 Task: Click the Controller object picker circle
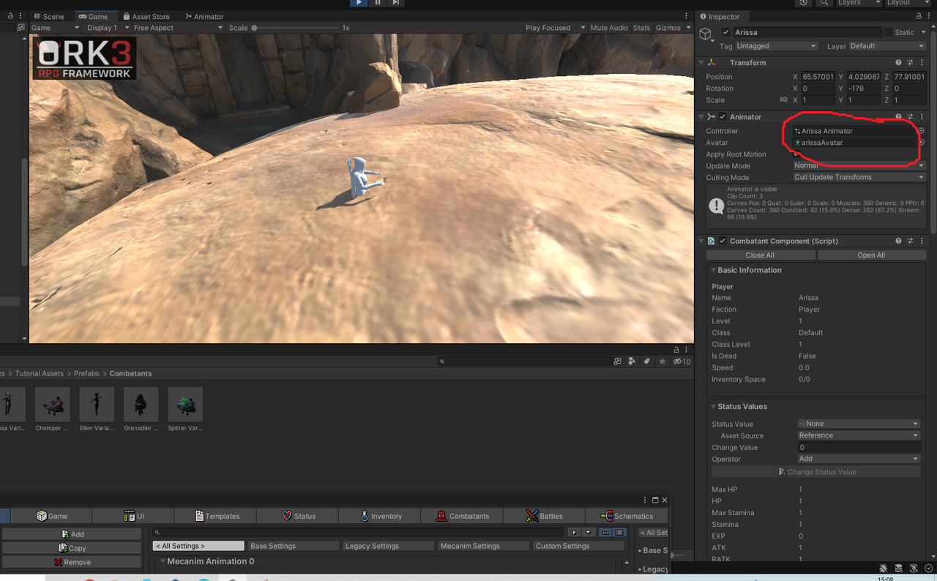click(922, 131)
